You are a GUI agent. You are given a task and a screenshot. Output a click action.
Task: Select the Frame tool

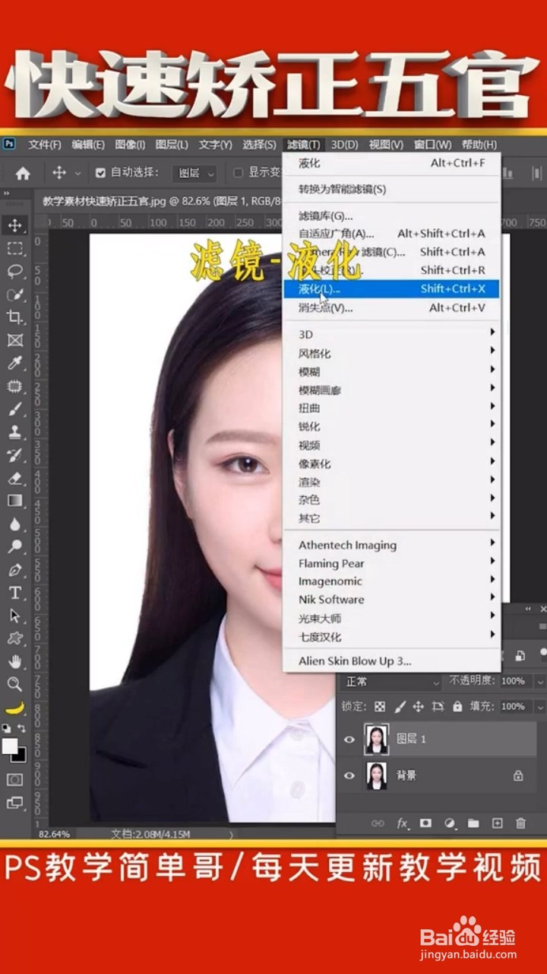[15, 340]
